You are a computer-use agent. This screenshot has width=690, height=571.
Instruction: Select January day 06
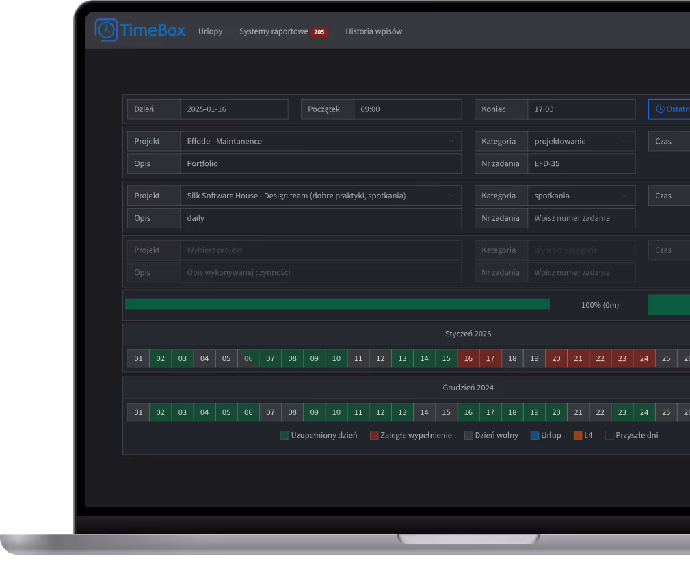click(248, 358)
